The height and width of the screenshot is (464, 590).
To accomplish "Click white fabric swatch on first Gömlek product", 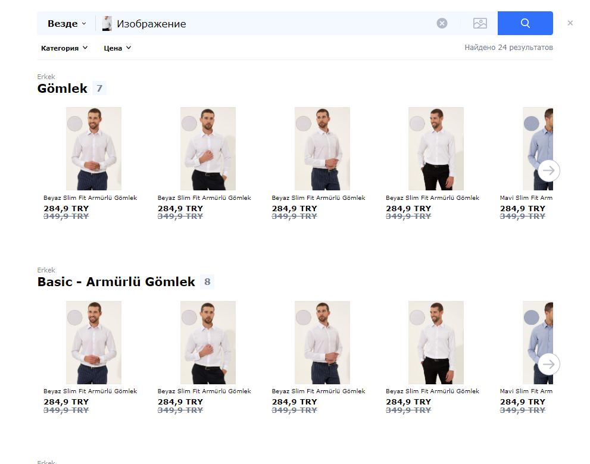I will click(75, 123).
